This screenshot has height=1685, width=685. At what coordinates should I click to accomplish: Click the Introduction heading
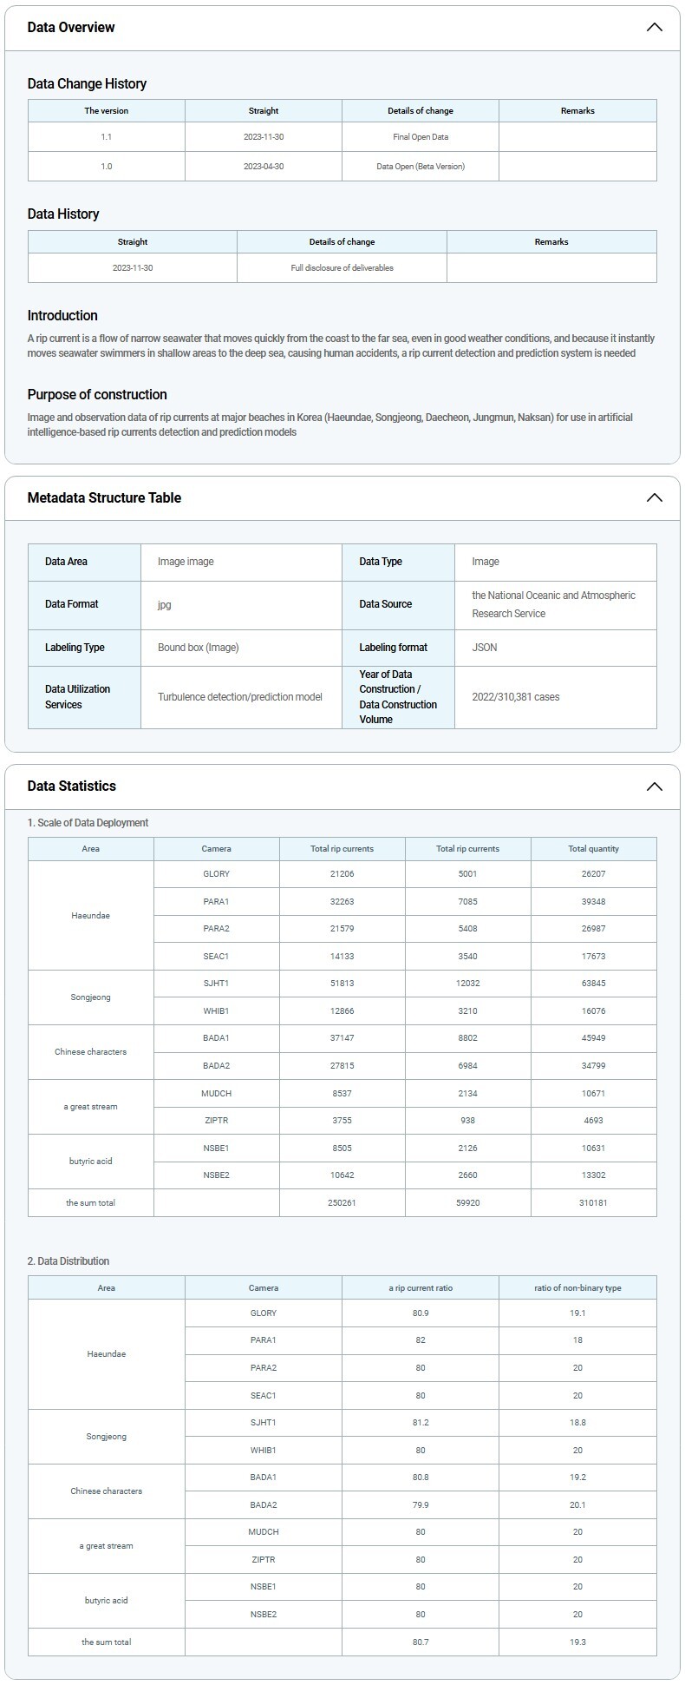62,315
